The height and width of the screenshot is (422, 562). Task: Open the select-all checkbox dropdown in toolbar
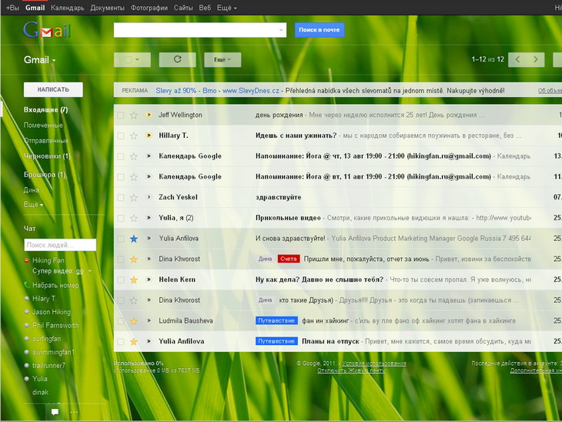[x=137, y=59]
